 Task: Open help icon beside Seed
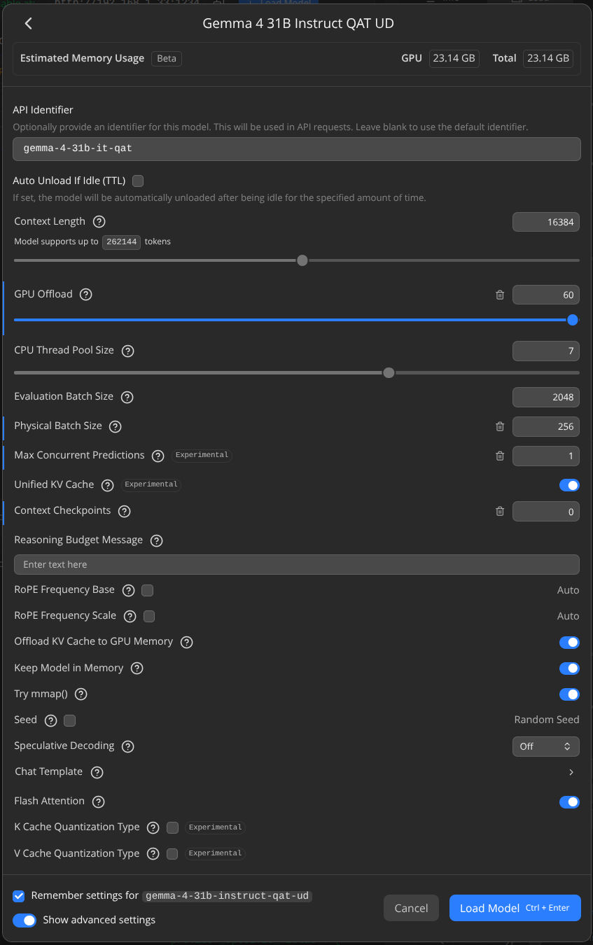pyautogui.click(x=51, y=720)
